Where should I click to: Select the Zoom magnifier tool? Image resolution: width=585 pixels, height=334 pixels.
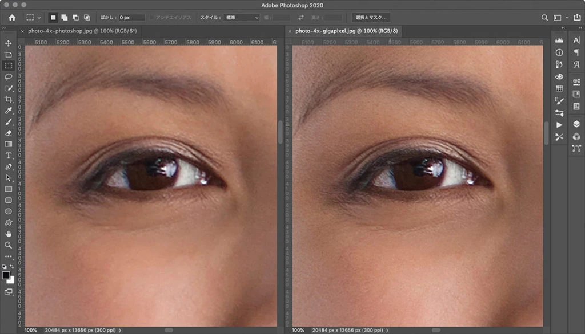9,245
